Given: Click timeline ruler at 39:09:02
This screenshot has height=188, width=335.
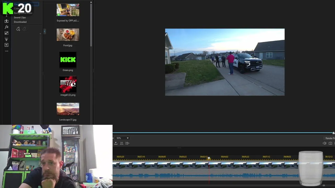Looking at the screenshot, I should click(x=287, y=157).
